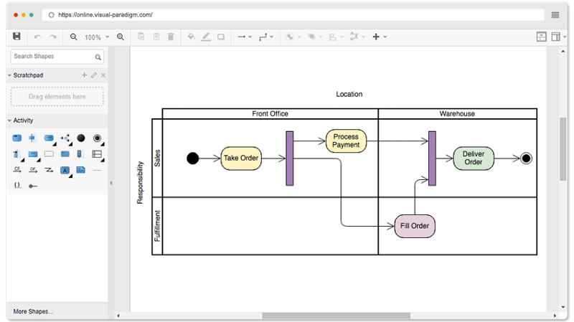Image resolution: width=574 pixels, height=322 pixels.
Task: Click the Scratchpad edit pencil icon
Action: [x=93, y=75]
